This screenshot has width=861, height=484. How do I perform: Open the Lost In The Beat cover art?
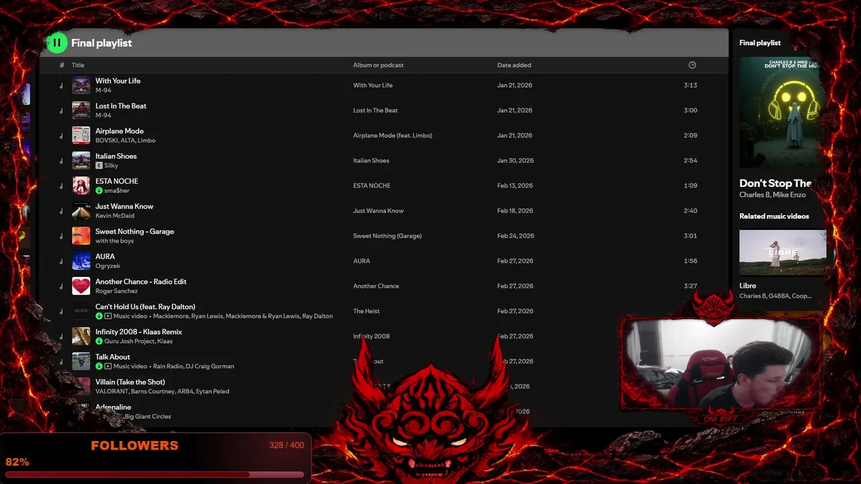[x=81, y=110]
